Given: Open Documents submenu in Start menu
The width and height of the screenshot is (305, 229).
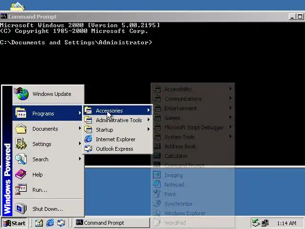Looking at the screenshot, I should pos(48,129).
